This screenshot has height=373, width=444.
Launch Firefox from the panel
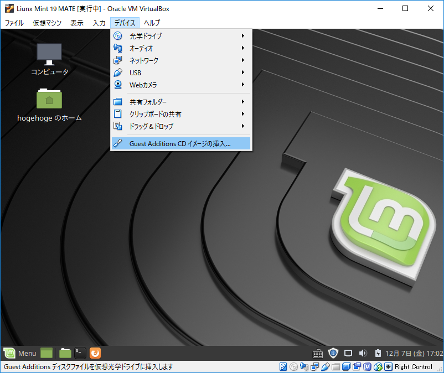click(x=95, y=353)
